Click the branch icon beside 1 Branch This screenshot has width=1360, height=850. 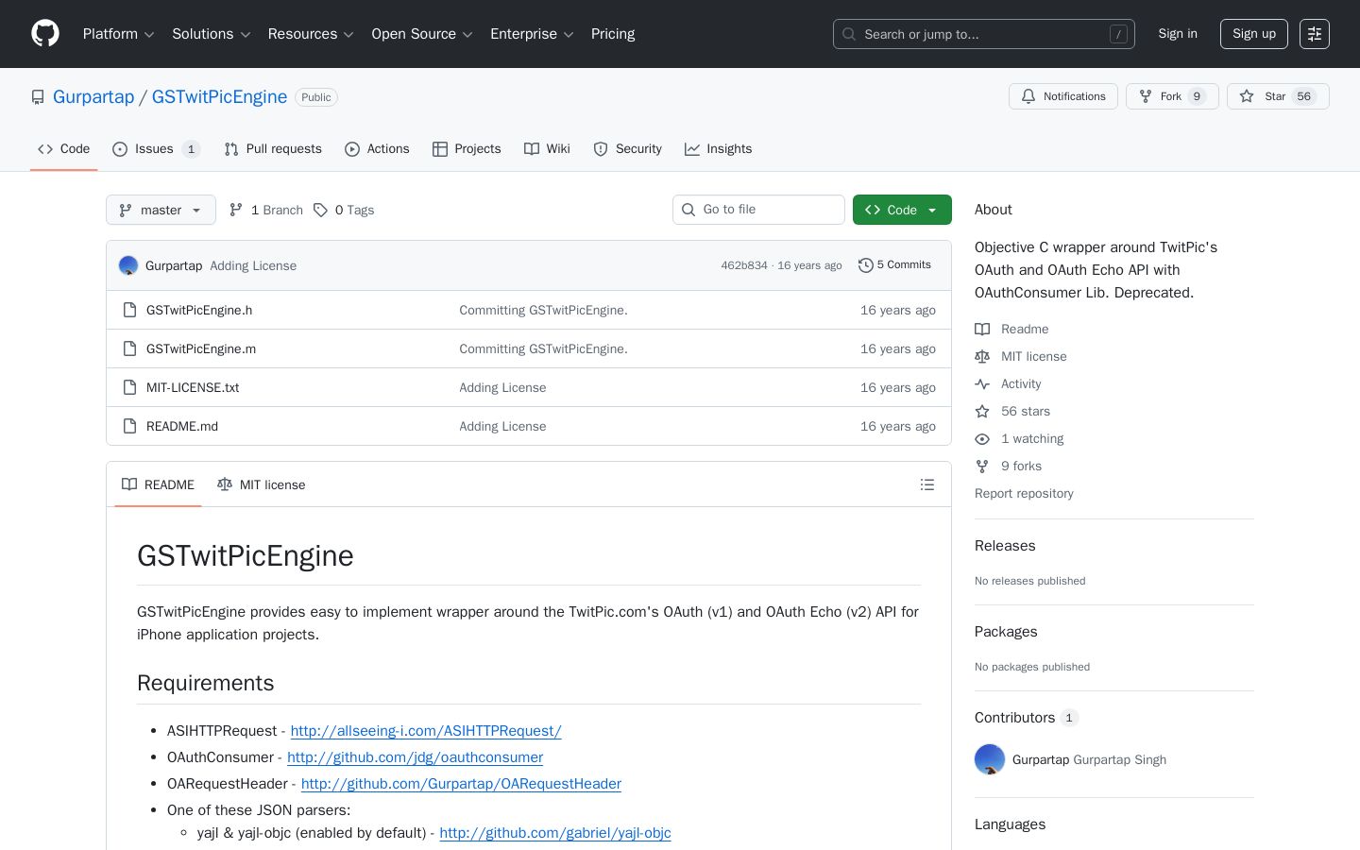236,210
